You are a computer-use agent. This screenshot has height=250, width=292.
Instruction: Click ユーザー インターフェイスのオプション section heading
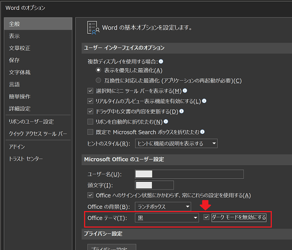tap(124, 47)
